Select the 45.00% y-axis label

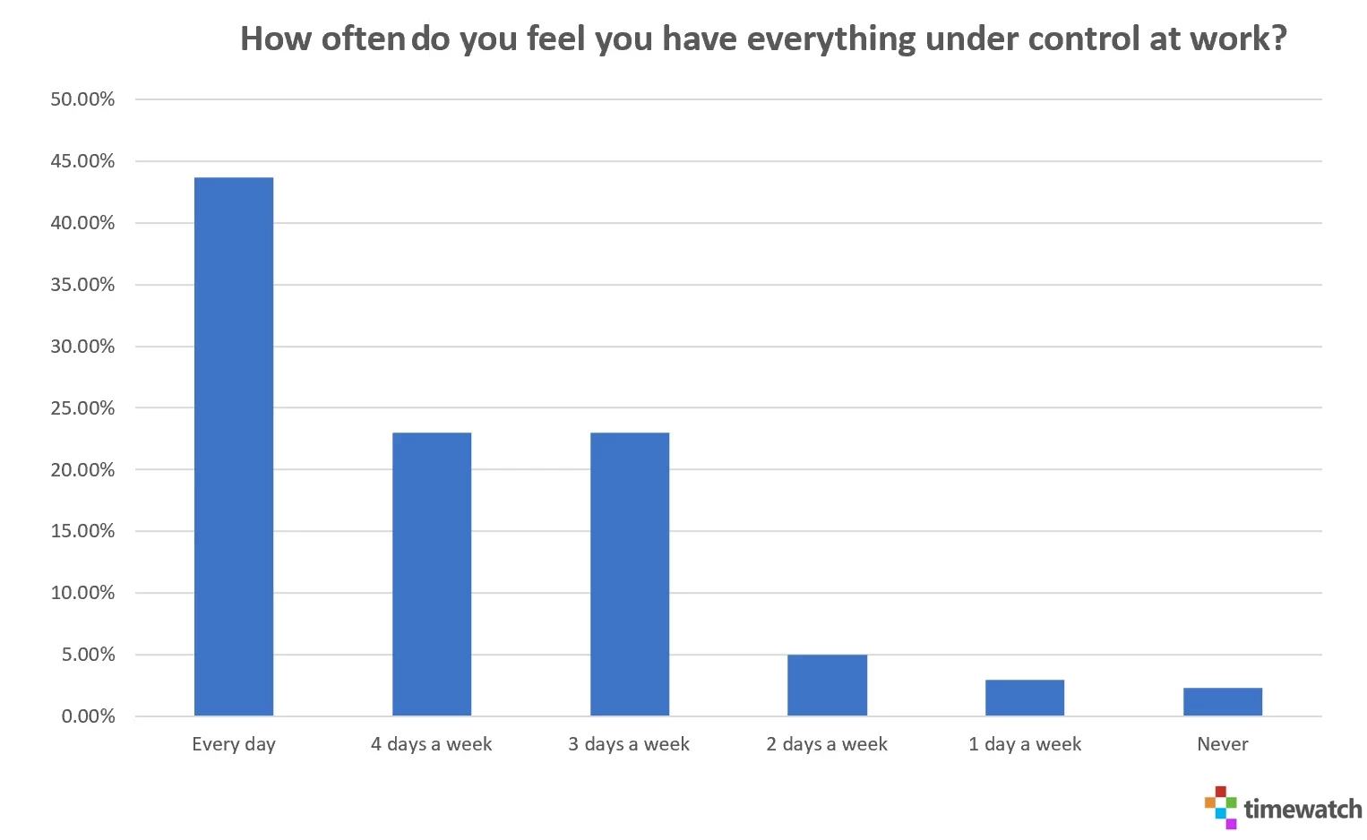coord(82,161)
